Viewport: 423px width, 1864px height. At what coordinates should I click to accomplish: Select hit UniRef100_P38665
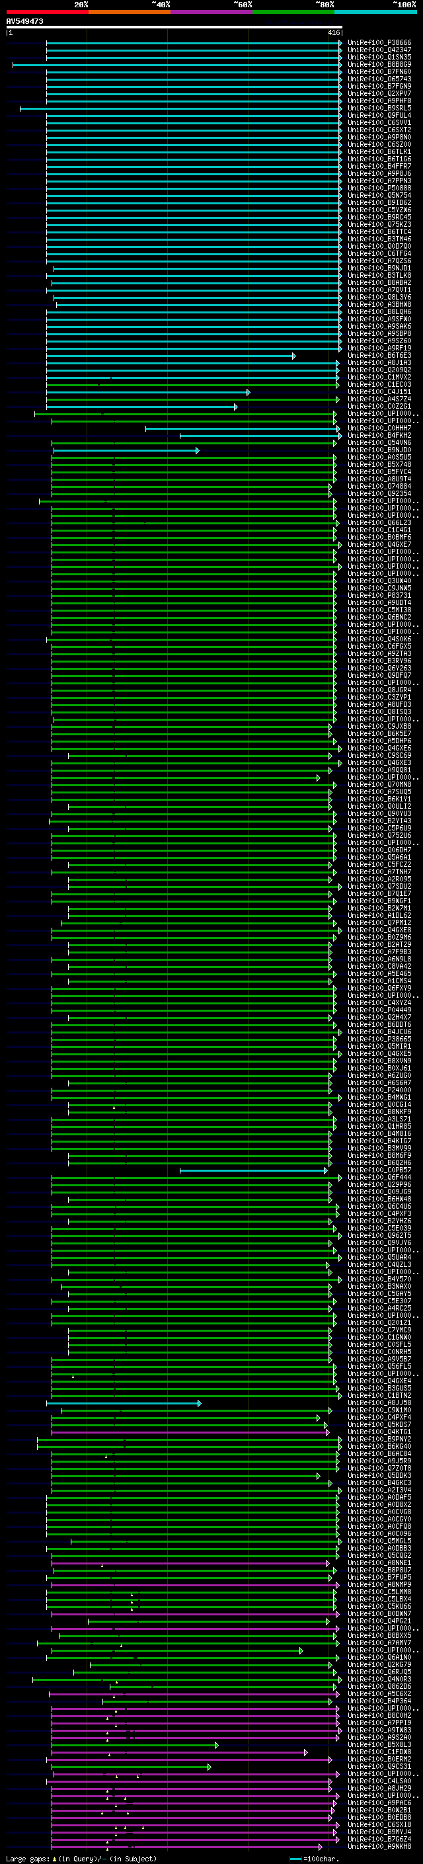[x=379, y=1040]
